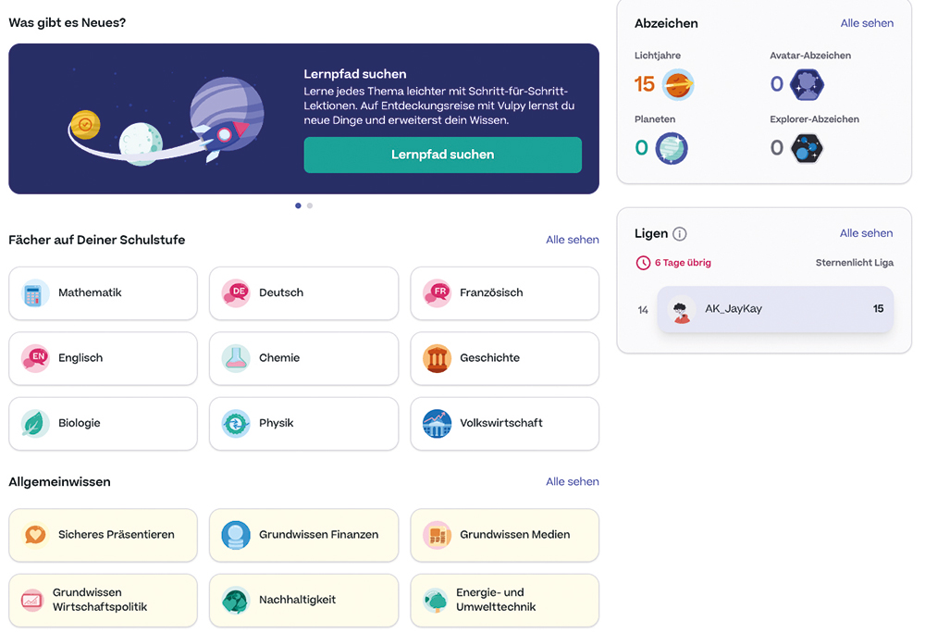Open the Französisch subject card
This screenshot has height=633, width=925.
[505, 293]
